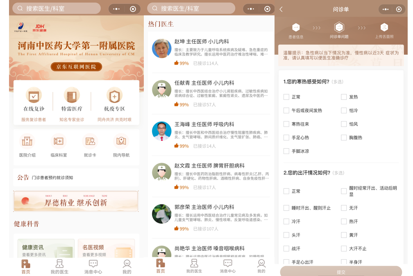This screenshot has height=276, width=413.
Task: Check the 寒热往来 option
Action: 286,124
